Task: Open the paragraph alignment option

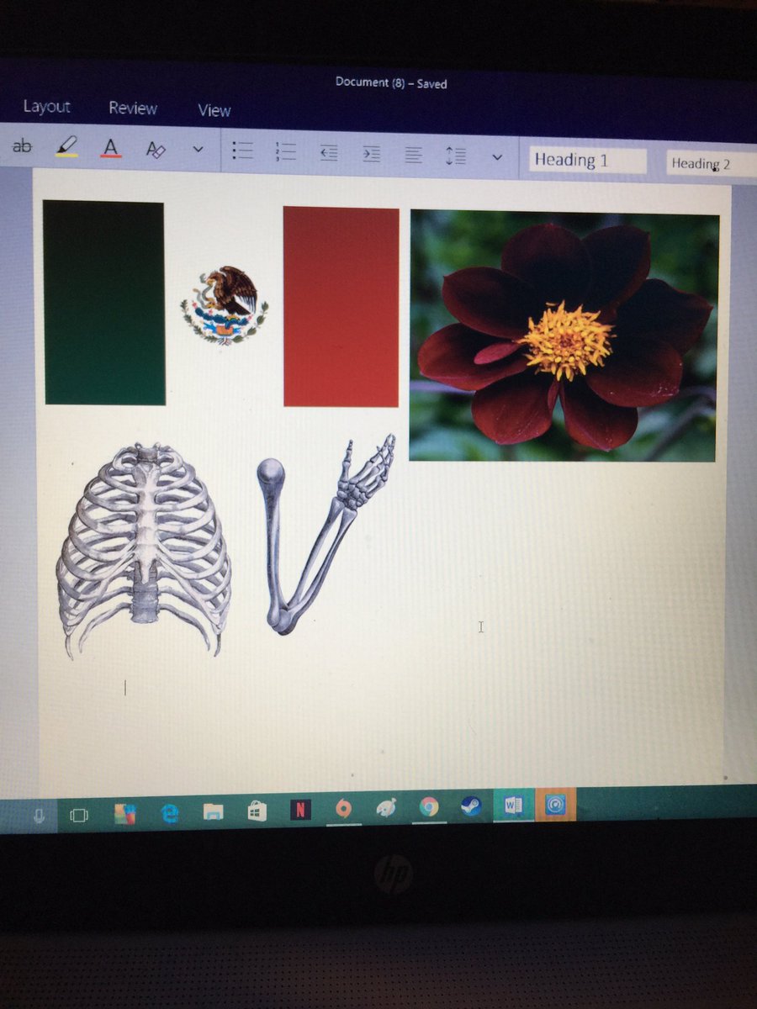Action: click(413, 155)
